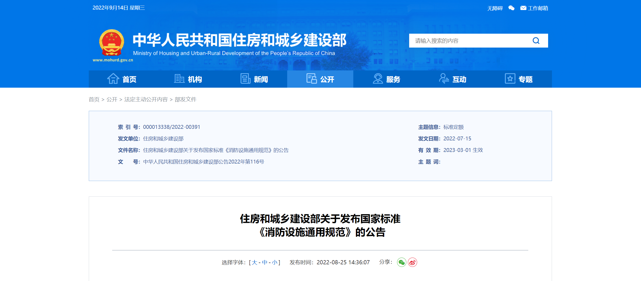Share article via green WeChat icon
Viewport: 641px width, 281px height.
coord(401,262)
